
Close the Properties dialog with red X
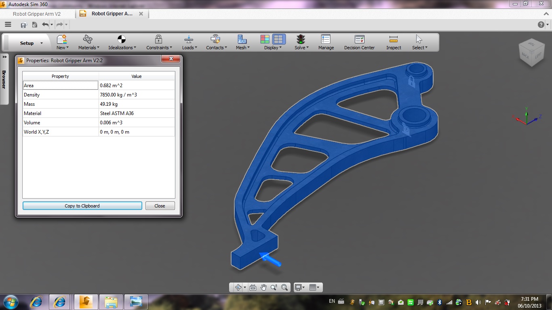[x=171, y=59]
